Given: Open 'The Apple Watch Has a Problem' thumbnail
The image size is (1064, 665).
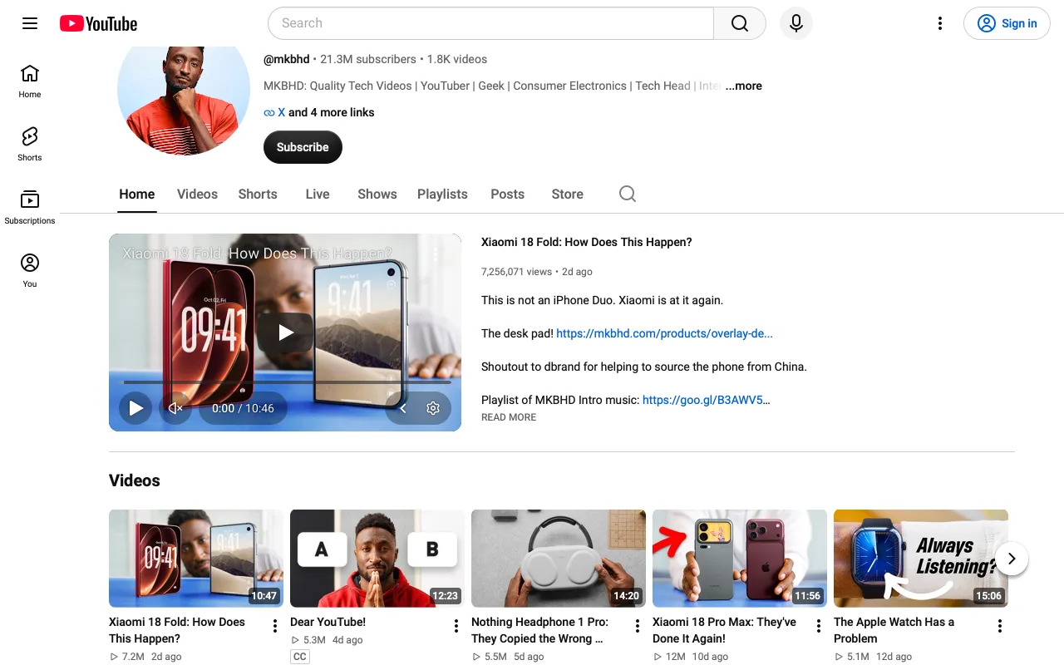Looking at the screenshot, I should point(921,559).
